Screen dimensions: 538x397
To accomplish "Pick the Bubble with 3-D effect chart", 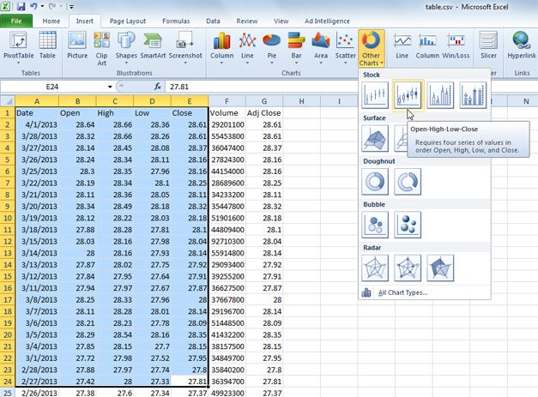I will pos(408,225).
